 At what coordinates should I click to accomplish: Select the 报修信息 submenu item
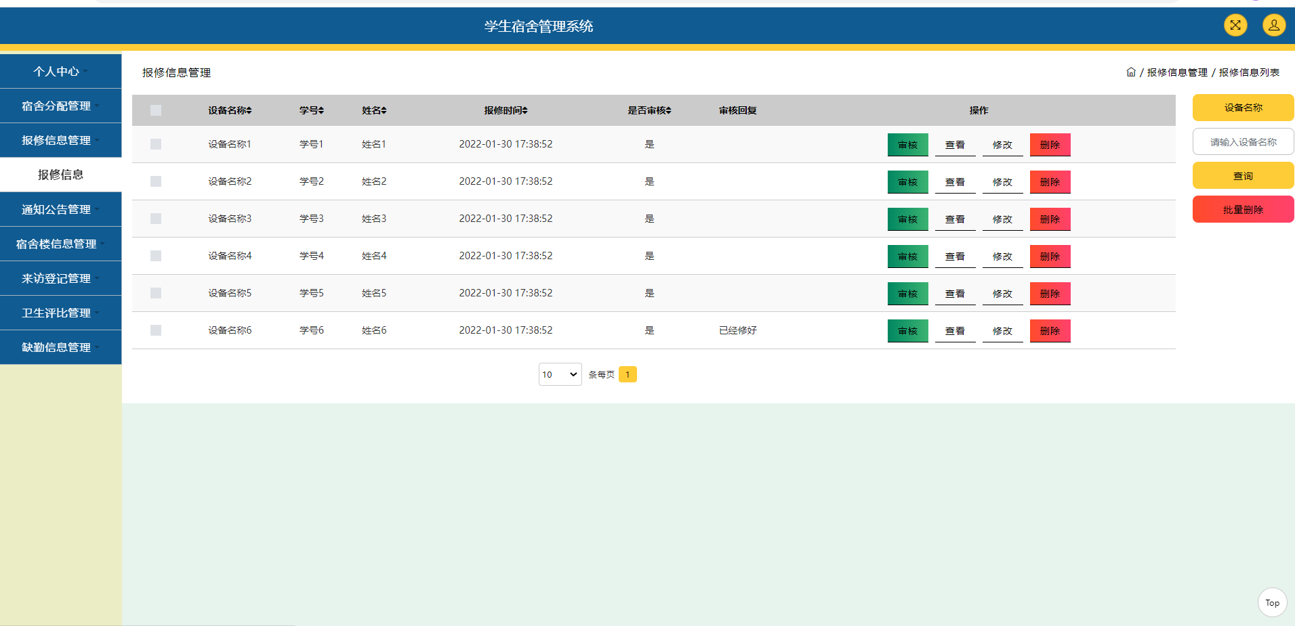click(61, 175)
